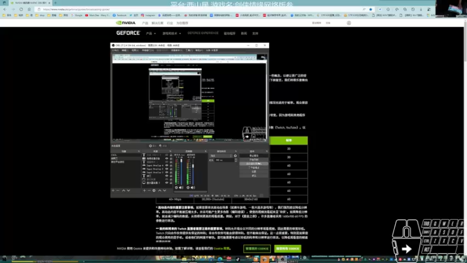This screenshot has height=263, width=467.
Task: Pop out the Audio Mixer dock panel
Action: click(205, 151)
